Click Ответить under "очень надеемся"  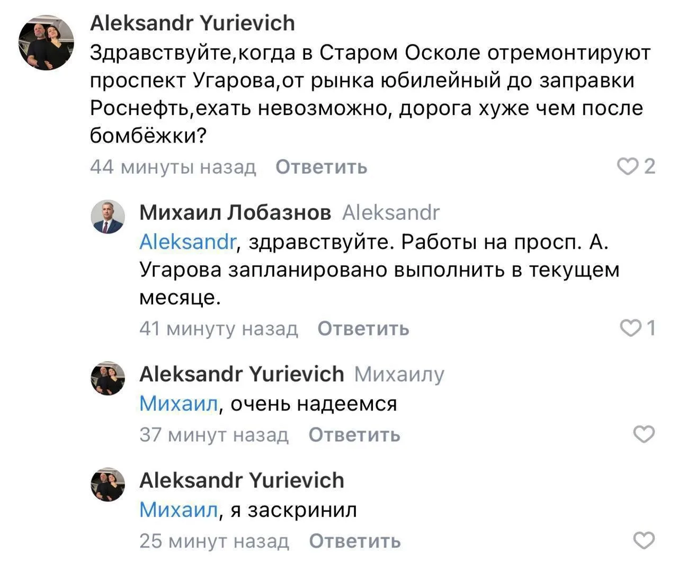click(354, 435)
